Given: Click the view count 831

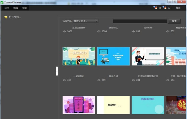Looking at the screenshot, I should [138, 31].
